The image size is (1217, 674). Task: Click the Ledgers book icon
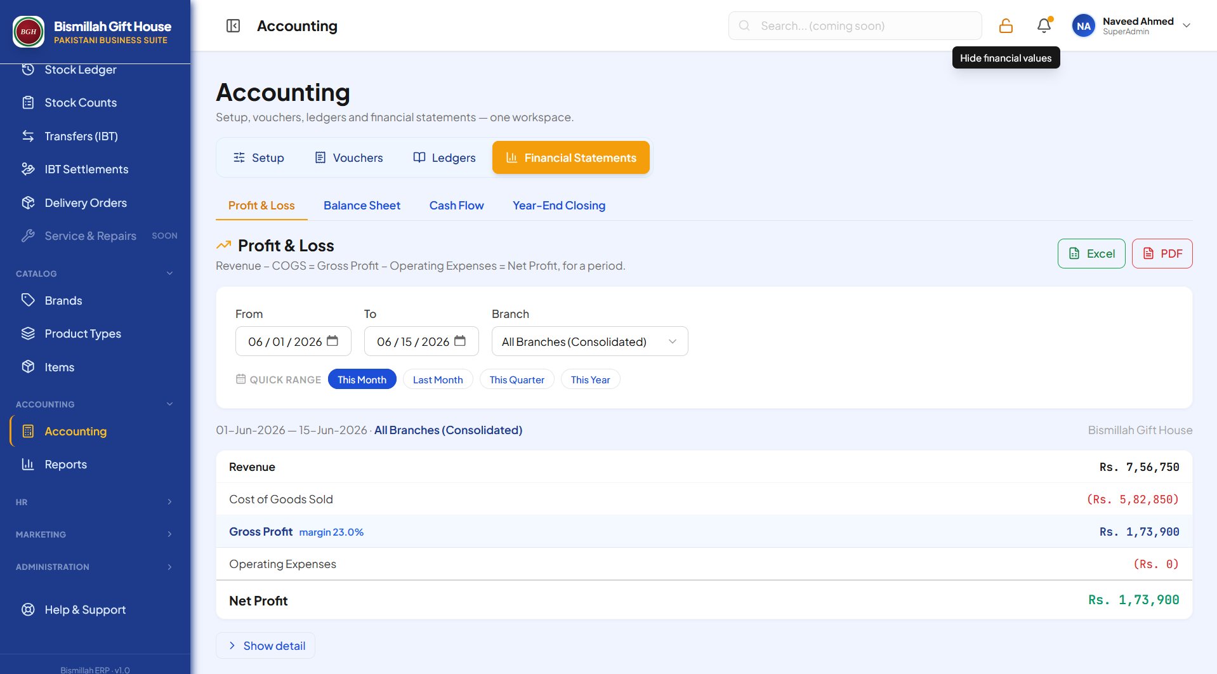click(x=419, y=157)
